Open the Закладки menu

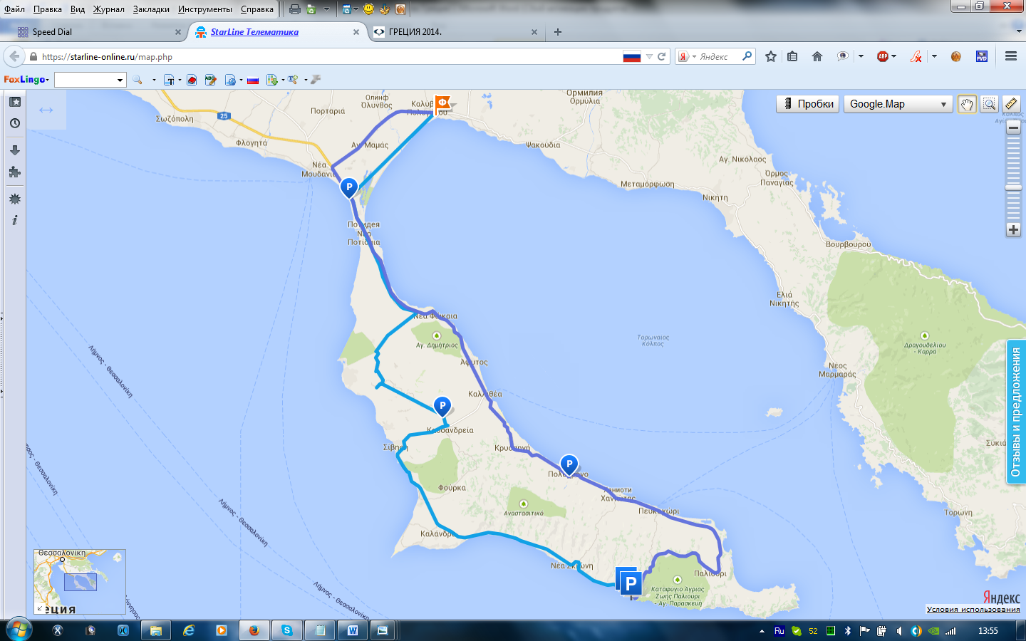click(151, 9)
